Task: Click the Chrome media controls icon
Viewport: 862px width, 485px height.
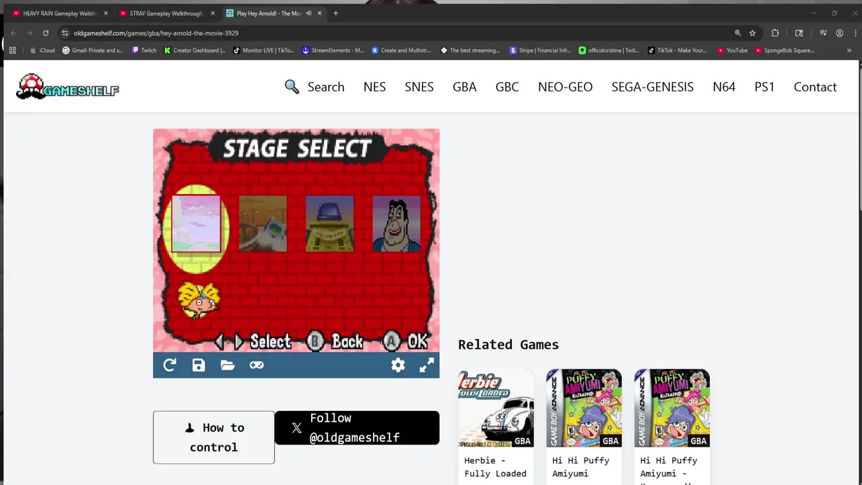Action: (823, 33)
